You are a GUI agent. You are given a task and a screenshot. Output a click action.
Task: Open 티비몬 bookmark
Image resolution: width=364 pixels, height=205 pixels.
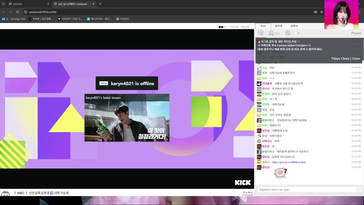click(41, 19)
